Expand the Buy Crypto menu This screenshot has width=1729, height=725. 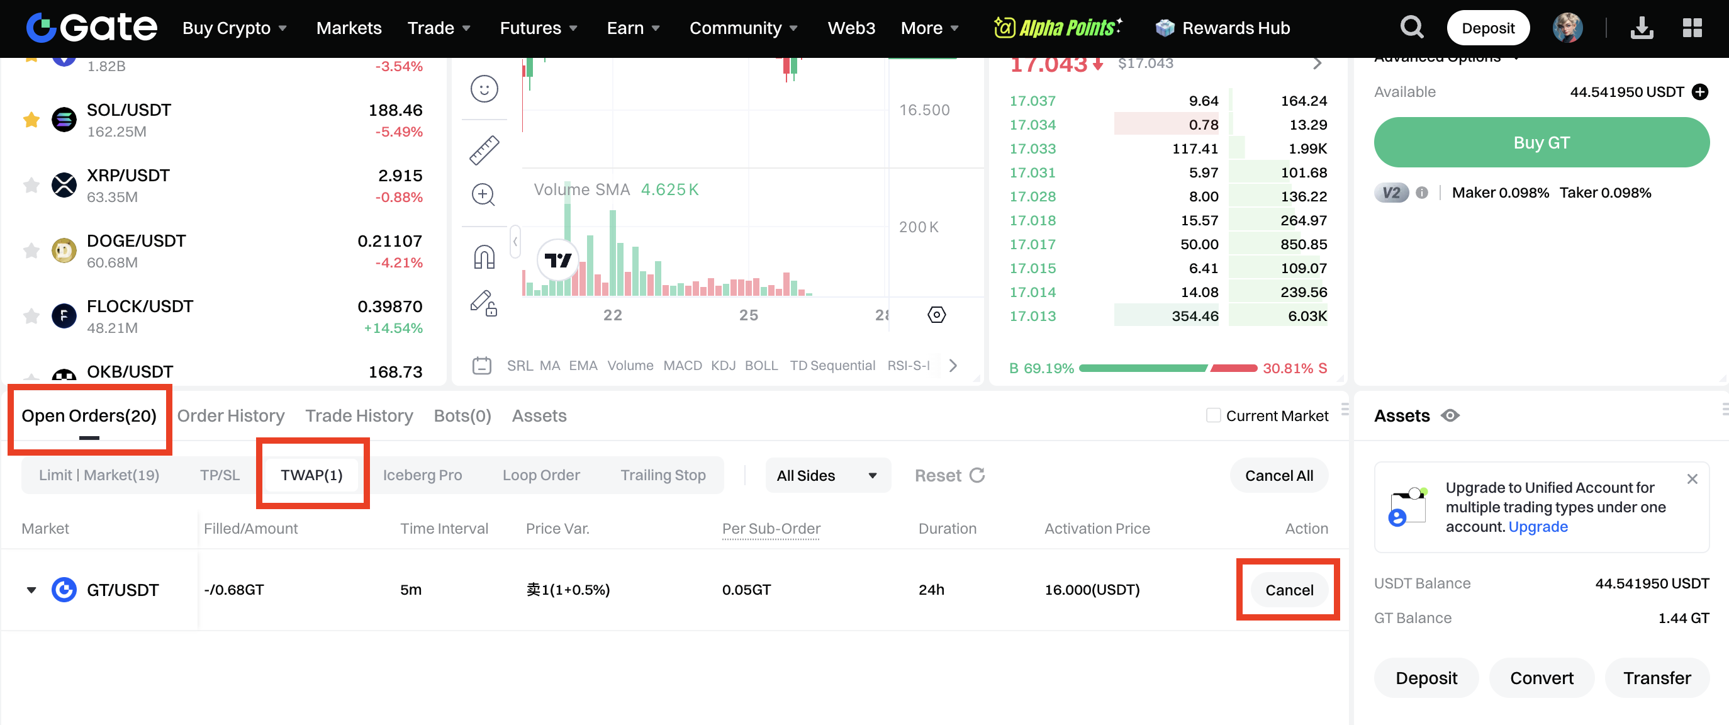[x=234, y=28]
